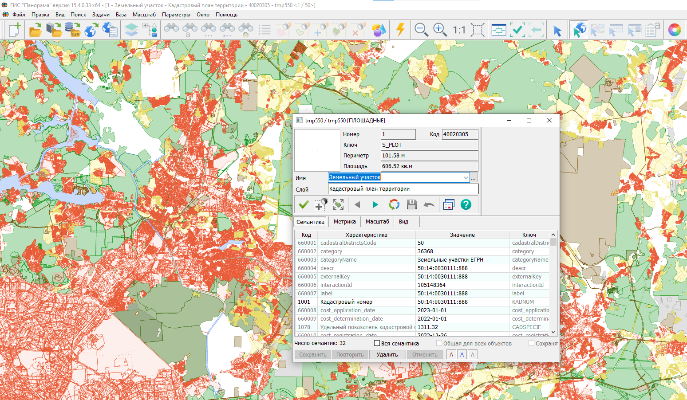Zoom in with plus magnifier
Image resolution: width=687 pixels, height=400 pixels.
tap(440, 30)
